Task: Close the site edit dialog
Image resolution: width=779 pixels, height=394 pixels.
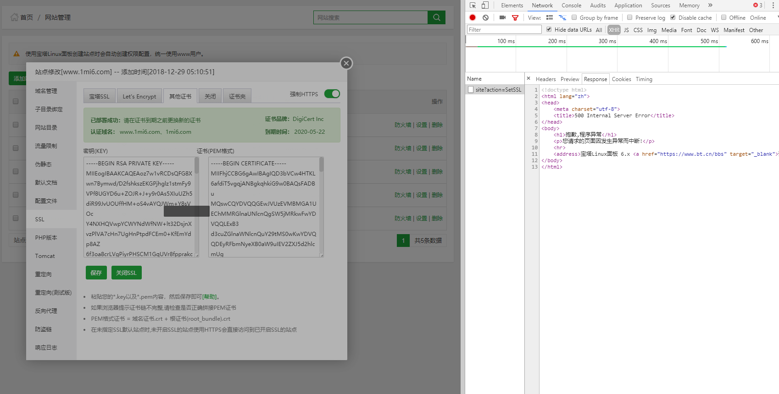Action: 346,63
